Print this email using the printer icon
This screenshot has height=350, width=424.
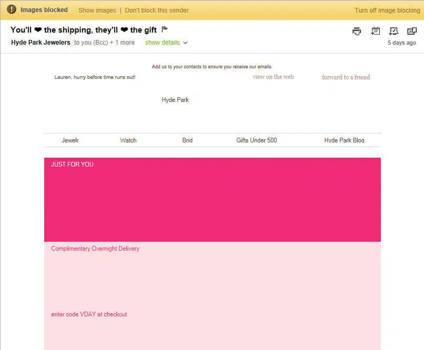pos(357,31)
